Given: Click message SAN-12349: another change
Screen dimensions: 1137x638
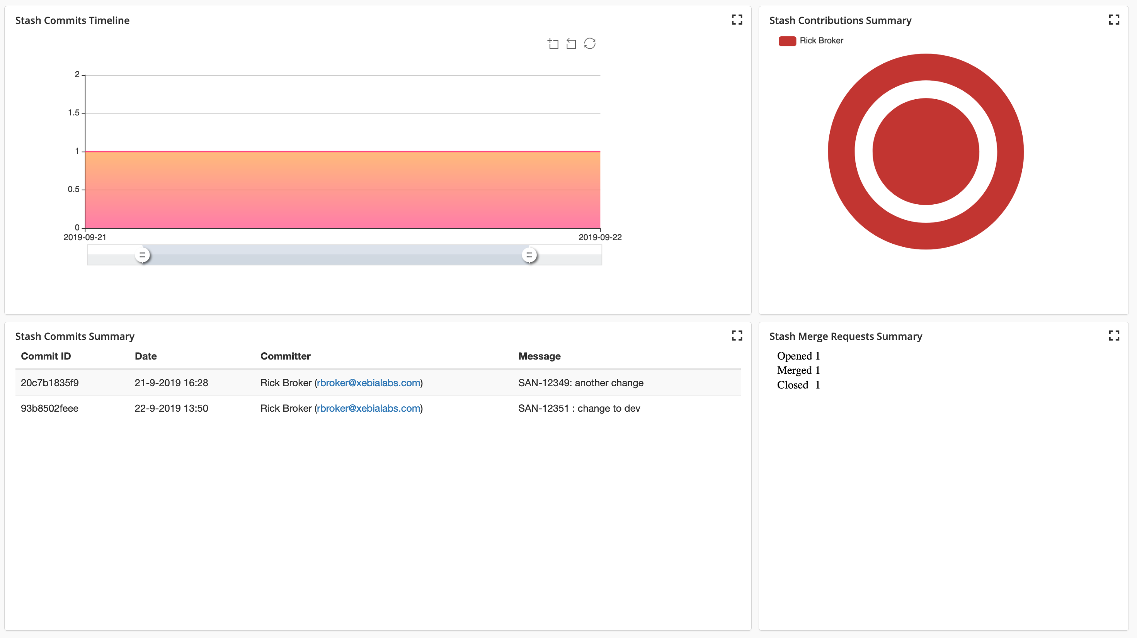Looking at the screenshot, I should pyautogui.click(x=581, y=383).
